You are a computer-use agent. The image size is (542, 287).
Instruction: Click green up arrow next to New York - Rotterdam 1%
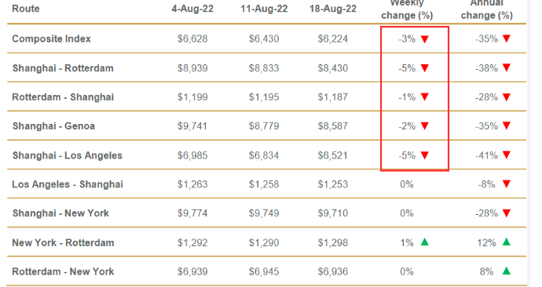pos(424,242)
